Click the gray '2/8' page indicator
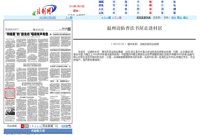Image resolution: width=201 pixels, height=135 pixels. click(x=26, y=126)
